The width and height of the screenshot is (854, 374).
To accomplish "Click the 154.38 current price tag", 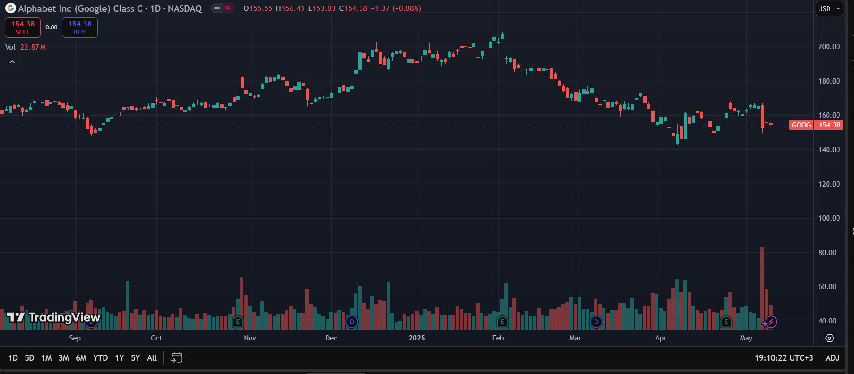I will pos(829,125).
